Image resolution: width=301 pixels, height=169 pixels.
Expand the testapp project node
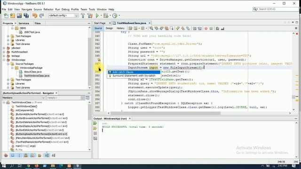coord(4,56)
